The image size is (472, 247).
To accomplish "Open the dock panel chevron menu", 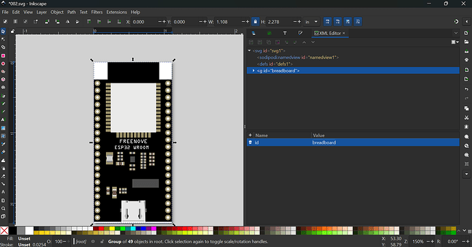I will pos(456,33).
